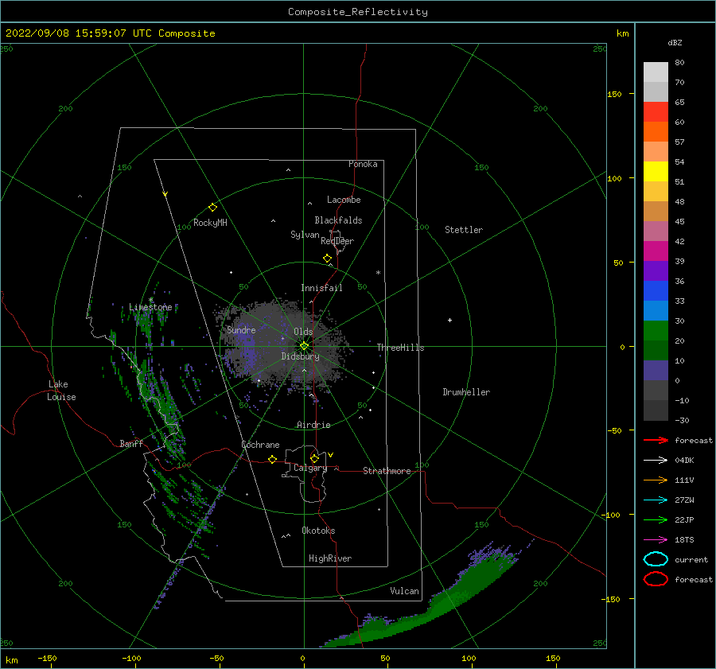Viewport: 716px width, 669px height.
Task: Click the yellow radar site marker at center
Action: coord(304,346)
